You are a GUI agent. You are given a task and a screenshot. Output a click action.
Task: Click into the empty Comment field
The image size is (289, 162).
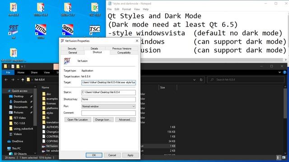[108, 113]
